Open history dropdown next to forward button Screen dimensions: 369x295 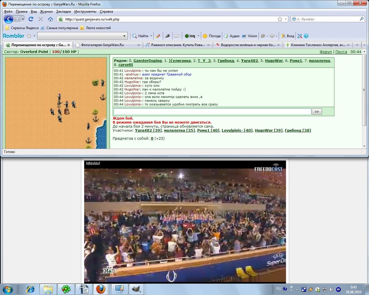pyautogui.click(x=23, y=19)
